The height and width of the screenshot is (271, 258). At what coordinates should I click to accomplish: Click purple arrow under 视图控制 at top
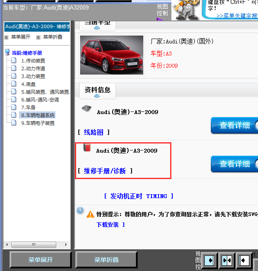(160, 19)
